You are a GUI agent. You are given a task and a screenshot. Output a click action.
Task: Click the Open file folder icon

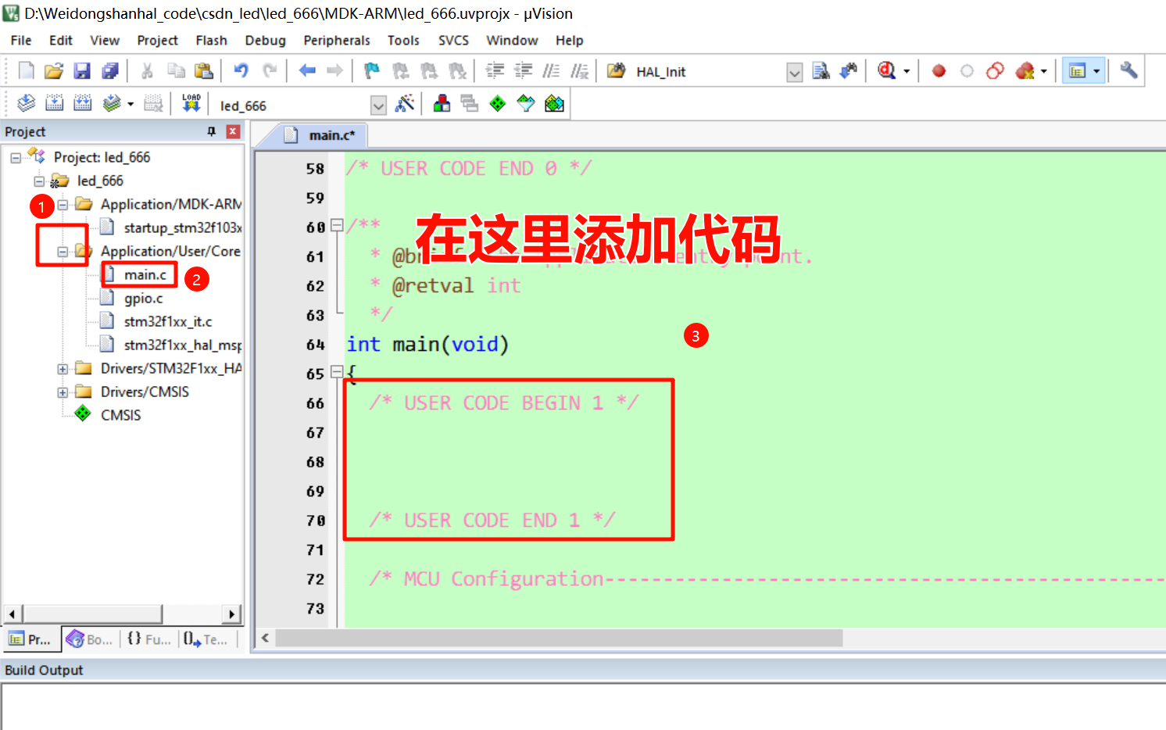(x=53, y=71)
